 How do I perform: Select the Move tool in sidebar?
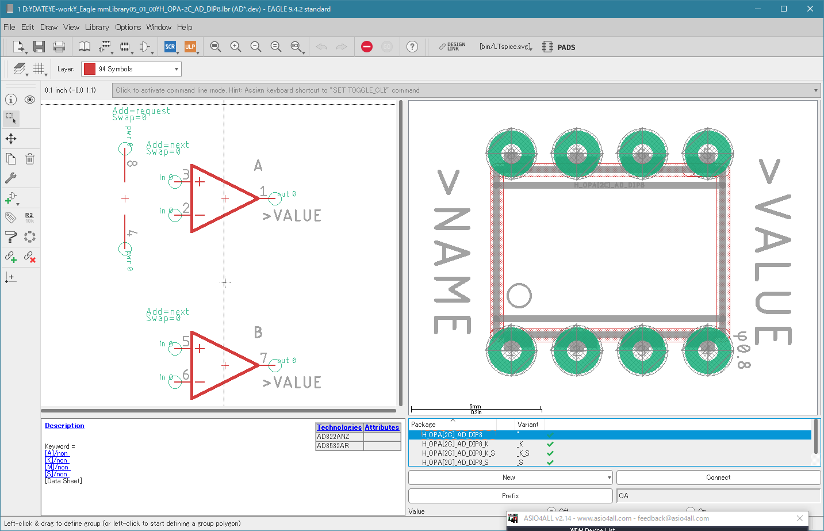pos(11,139)
